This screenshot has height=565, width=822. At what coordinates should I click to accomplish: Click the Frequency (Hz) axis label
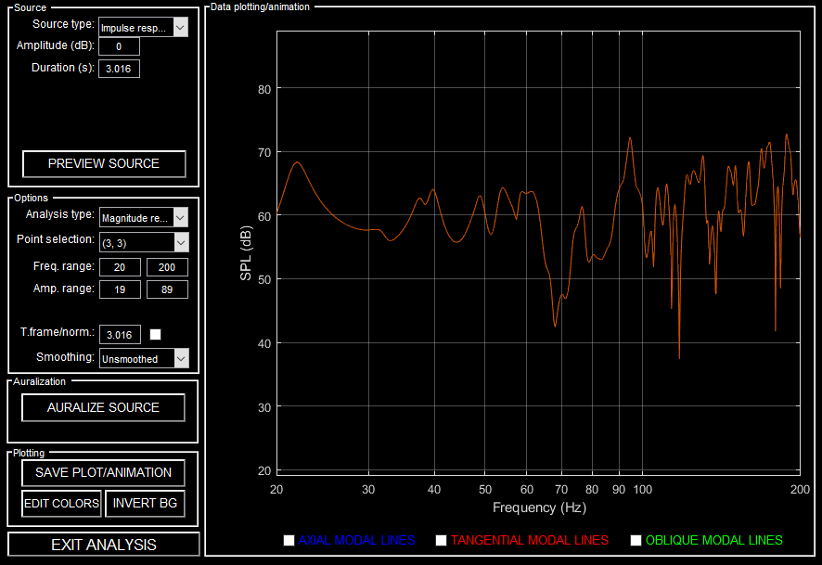tap(539, 507)
